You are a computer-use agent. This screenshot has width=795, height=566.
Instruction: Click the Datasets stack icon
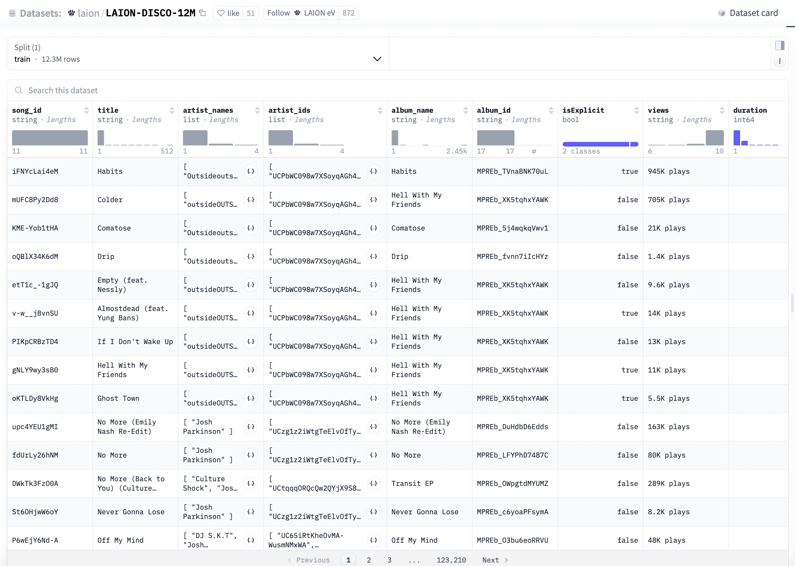(x=12, y=13)
